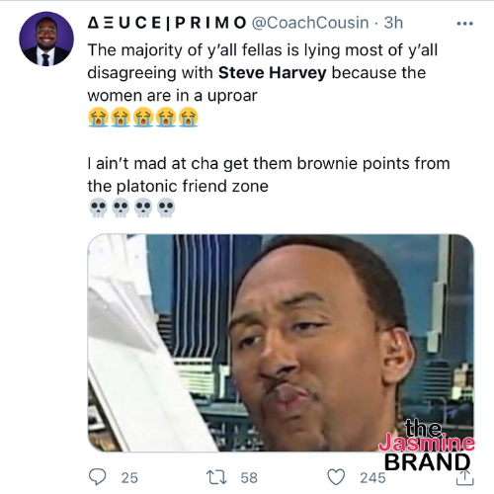This screenshot has height=494, width=494.
Task: Open the @CoachCousin handle link
Action: click(x=310, y=23)
